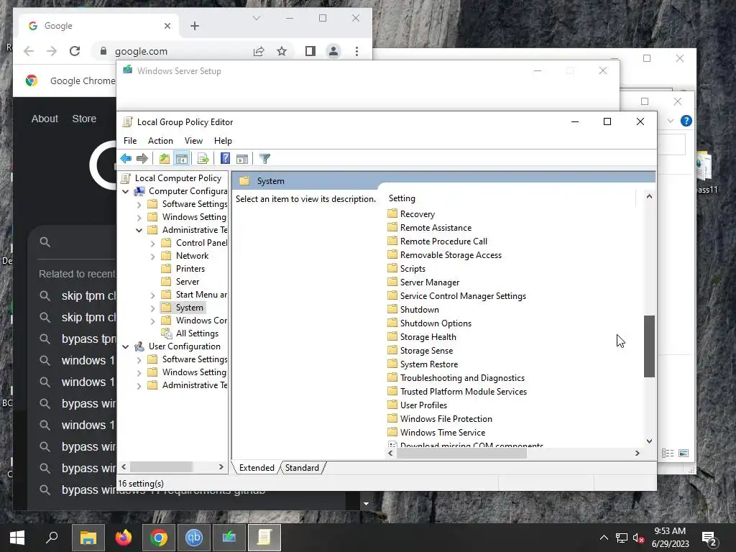Open the Action menu
The width and height of the screenshot is (736, 552).
coord(160,141)
